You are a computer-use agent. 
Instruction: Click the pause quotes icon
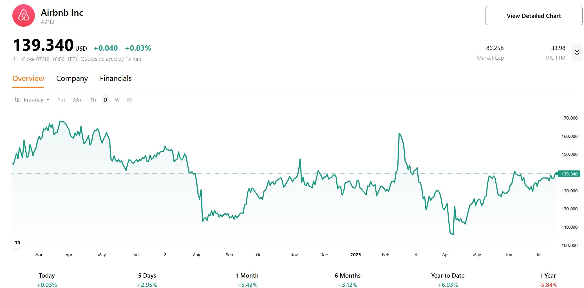[15, 59]
